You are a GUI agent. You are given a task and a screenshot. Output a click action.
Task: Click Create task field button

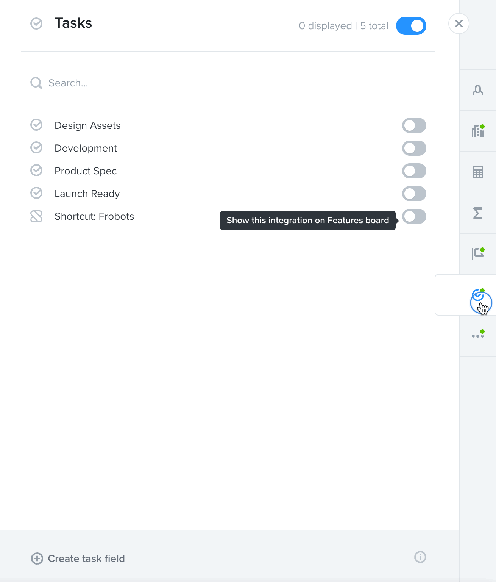[78, 559]
